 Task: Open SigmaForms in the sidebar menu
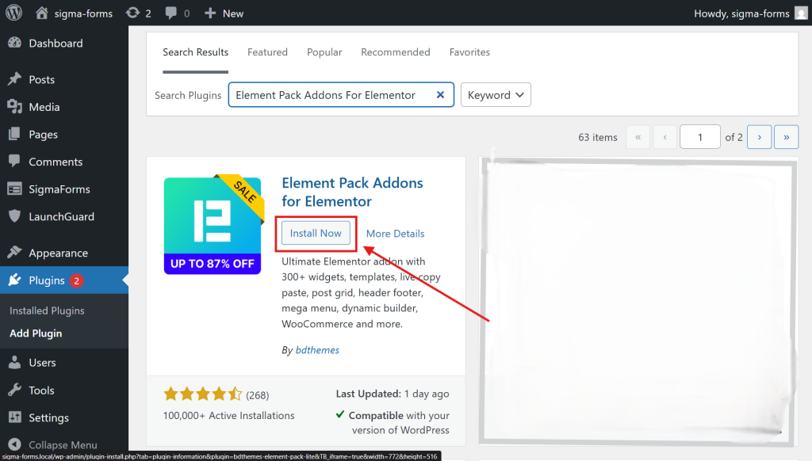(x=59, y=189)
